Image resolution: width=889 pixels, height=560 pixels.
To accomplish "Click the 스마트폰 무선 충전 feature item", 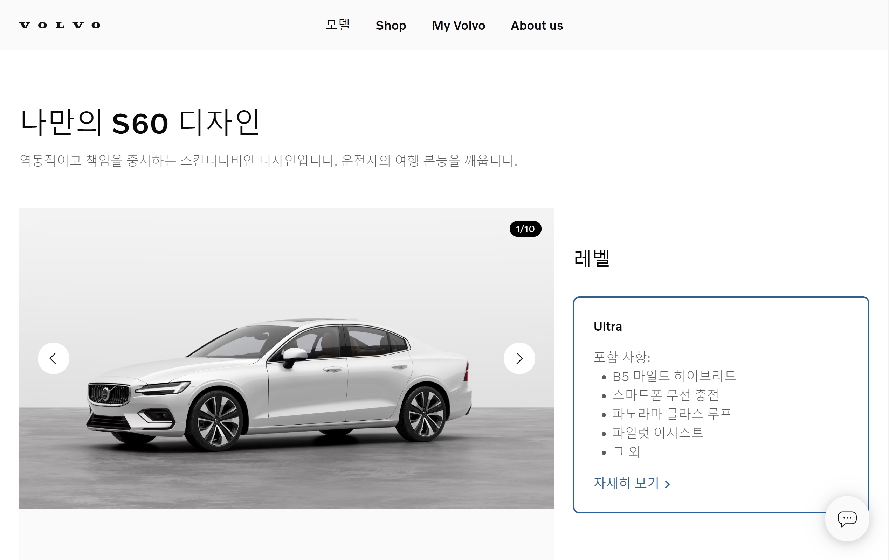I will coord(665,395).
